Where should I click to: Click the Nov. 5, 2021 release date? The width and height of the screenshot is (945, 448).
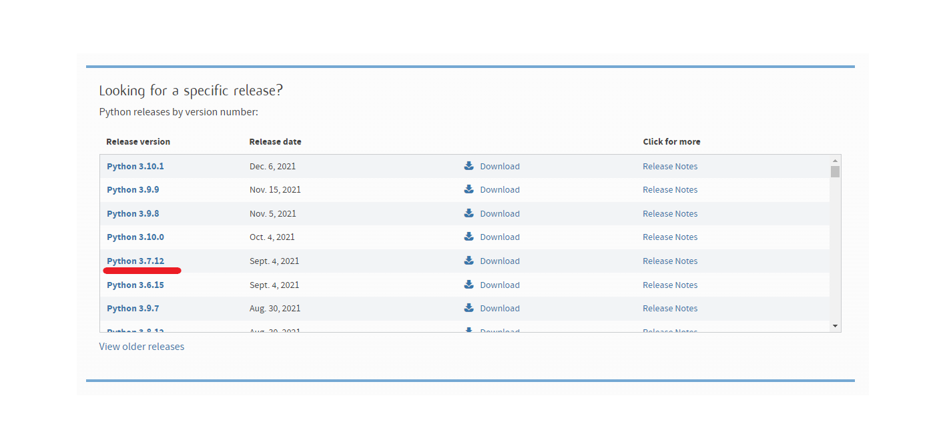point(273,213)
